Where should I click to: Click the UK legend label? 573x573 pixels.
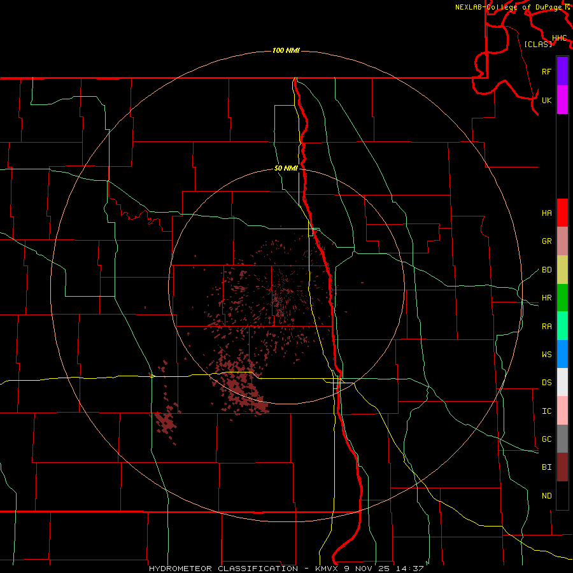[546, 100]
